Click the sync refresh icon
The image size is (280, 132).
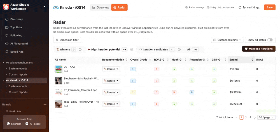pyautogui.click(x=240, y=8)
